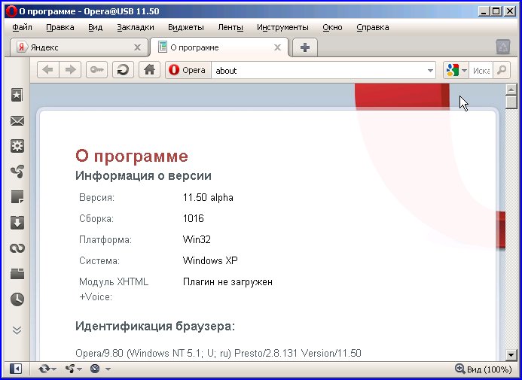Go back with the left arrow button
Viewport: 522px width, 380px height.
pyautogui.click(x=48, y=70)
